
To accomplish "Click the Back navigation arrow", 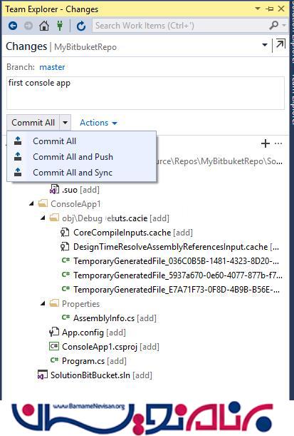I will click(x=13, y=26).
